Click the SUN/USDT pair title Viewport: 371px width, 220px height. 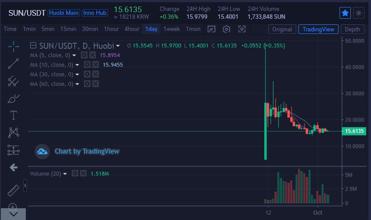tap(27, 13)
